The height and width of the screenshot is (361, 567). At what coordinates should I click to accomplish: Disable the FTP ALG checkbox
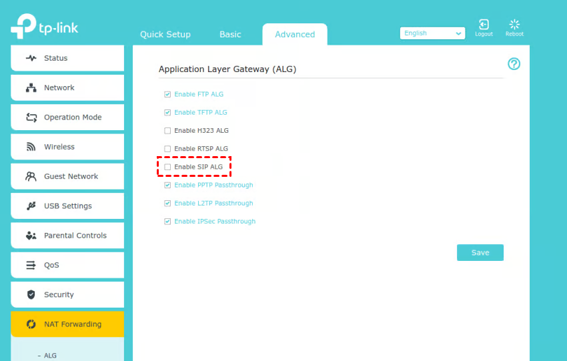pyautogui.click(x=167, y=95)
